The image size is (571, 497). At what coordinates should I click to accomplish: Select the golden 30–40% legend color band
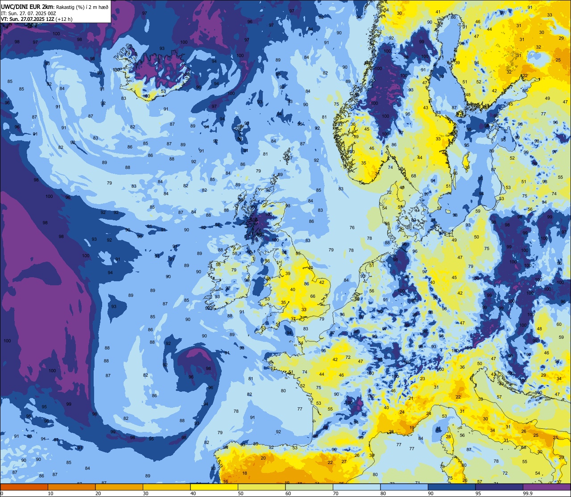click(x=166, y=487)
